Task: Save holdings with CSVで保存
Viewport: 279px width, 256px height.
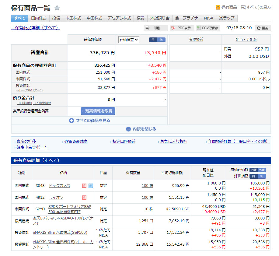Action: (x=208, y=28)
